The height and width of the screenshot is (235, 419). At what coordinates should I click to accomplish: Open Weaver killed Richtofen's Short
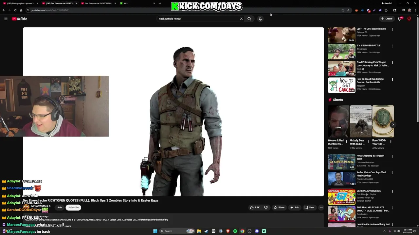point(338,121)
